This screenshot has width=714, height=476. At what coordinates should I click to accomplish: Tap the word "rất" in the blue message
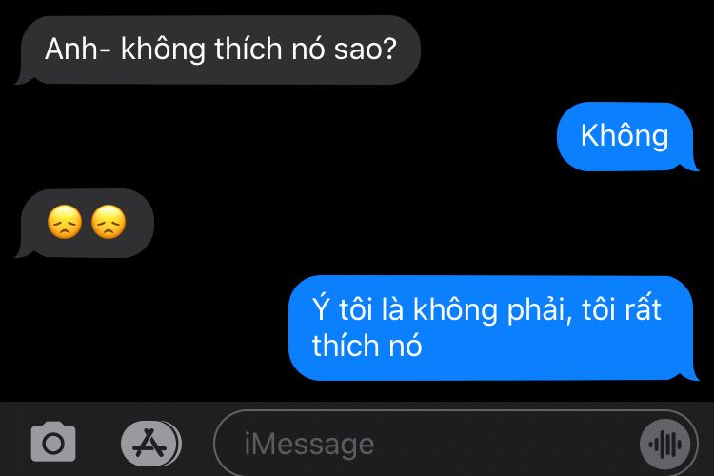pos(643,309)
